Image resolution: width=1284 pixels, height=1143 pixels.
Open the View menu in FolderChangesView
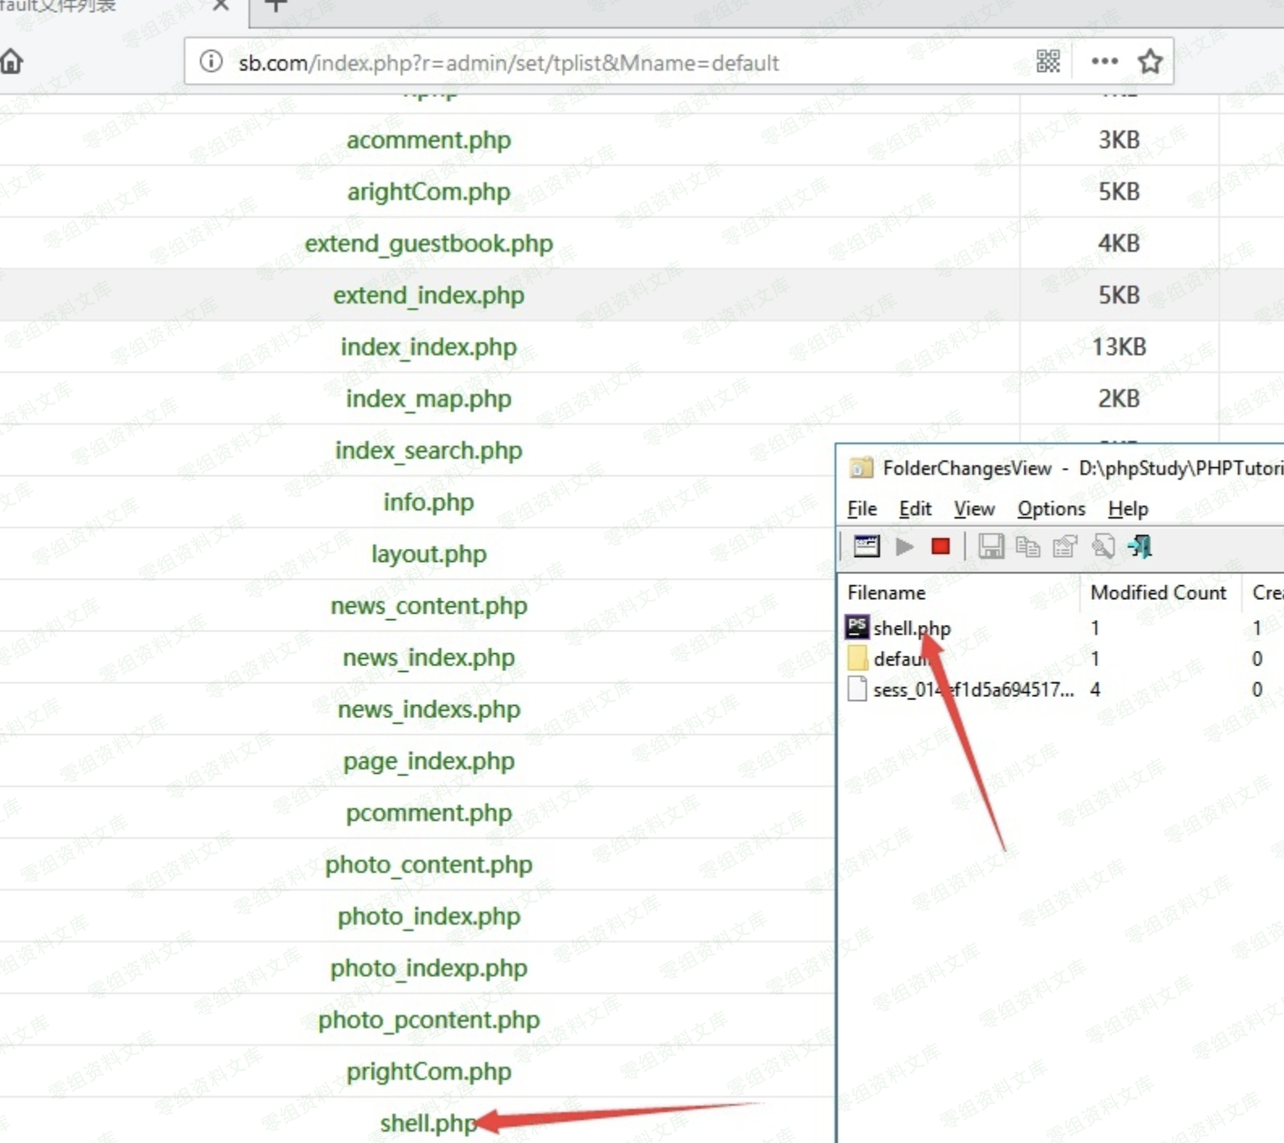[973, 509]
